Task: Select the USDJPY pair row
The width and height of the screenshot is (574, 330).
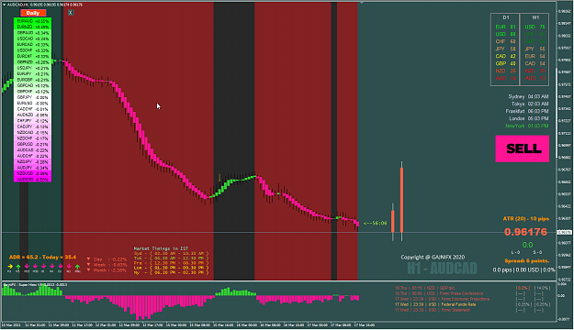Action: point(32,68)
